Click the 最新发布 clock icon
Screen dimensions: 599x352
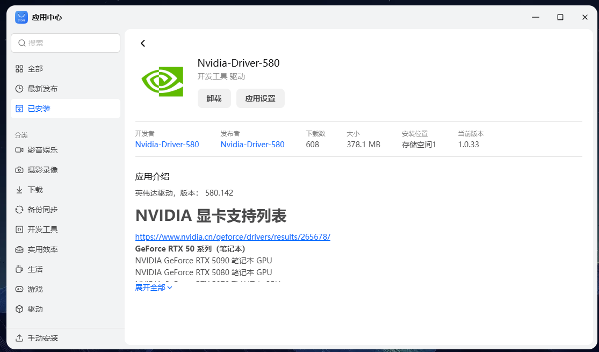[19, 89]
